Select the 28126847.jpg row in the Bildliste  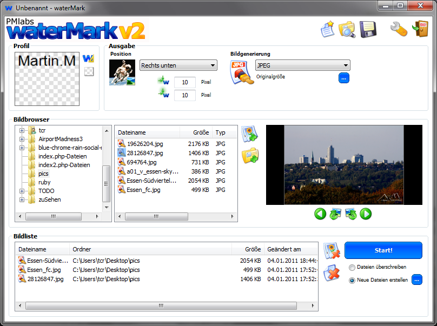[167, 279]
